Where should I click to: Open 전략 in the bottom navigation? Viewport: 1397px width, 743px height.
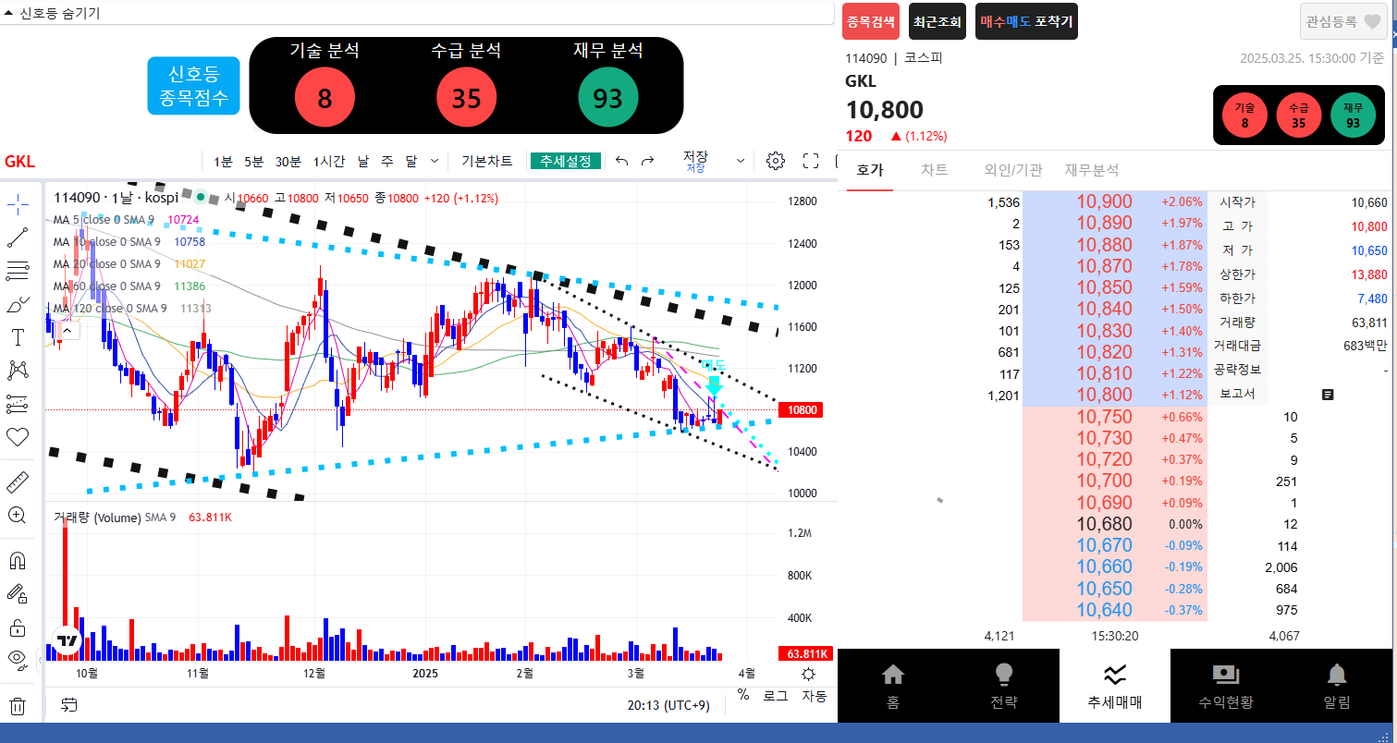point(1003,686)
